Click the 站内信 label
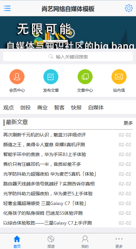 (119, 90)
